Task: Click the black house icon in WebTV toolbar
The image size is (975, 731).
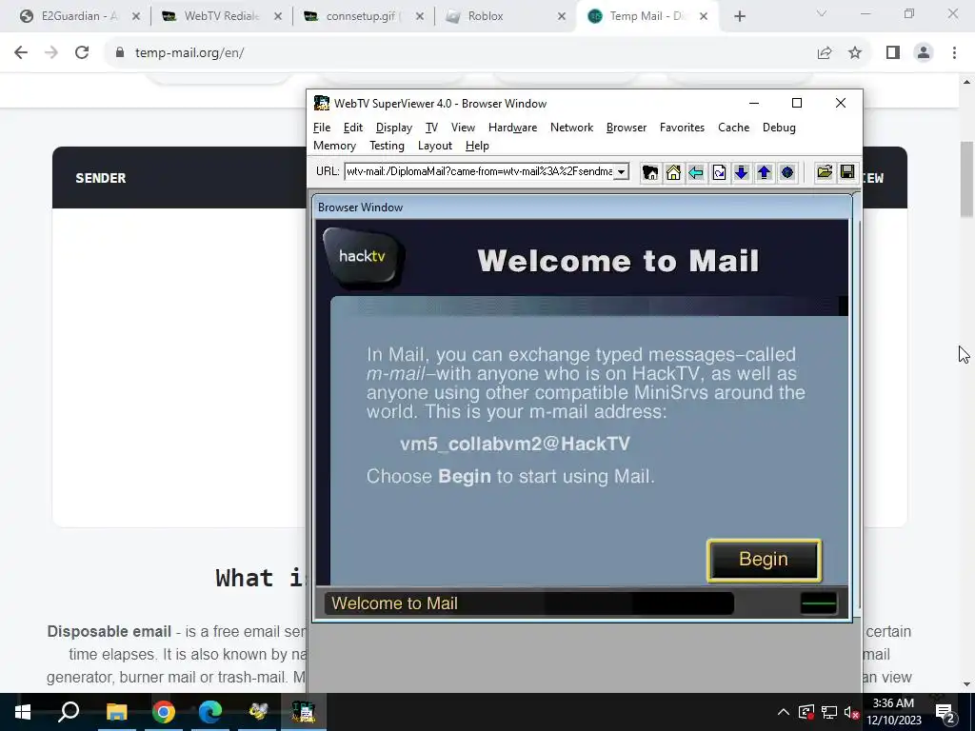Action: pos(650,173)
